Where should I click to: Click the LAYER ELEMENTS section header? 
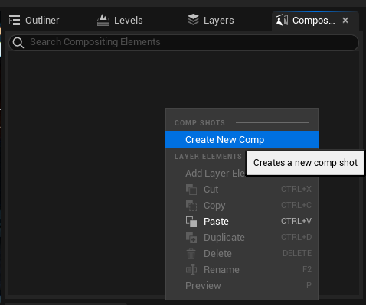[x=208, y=157]
